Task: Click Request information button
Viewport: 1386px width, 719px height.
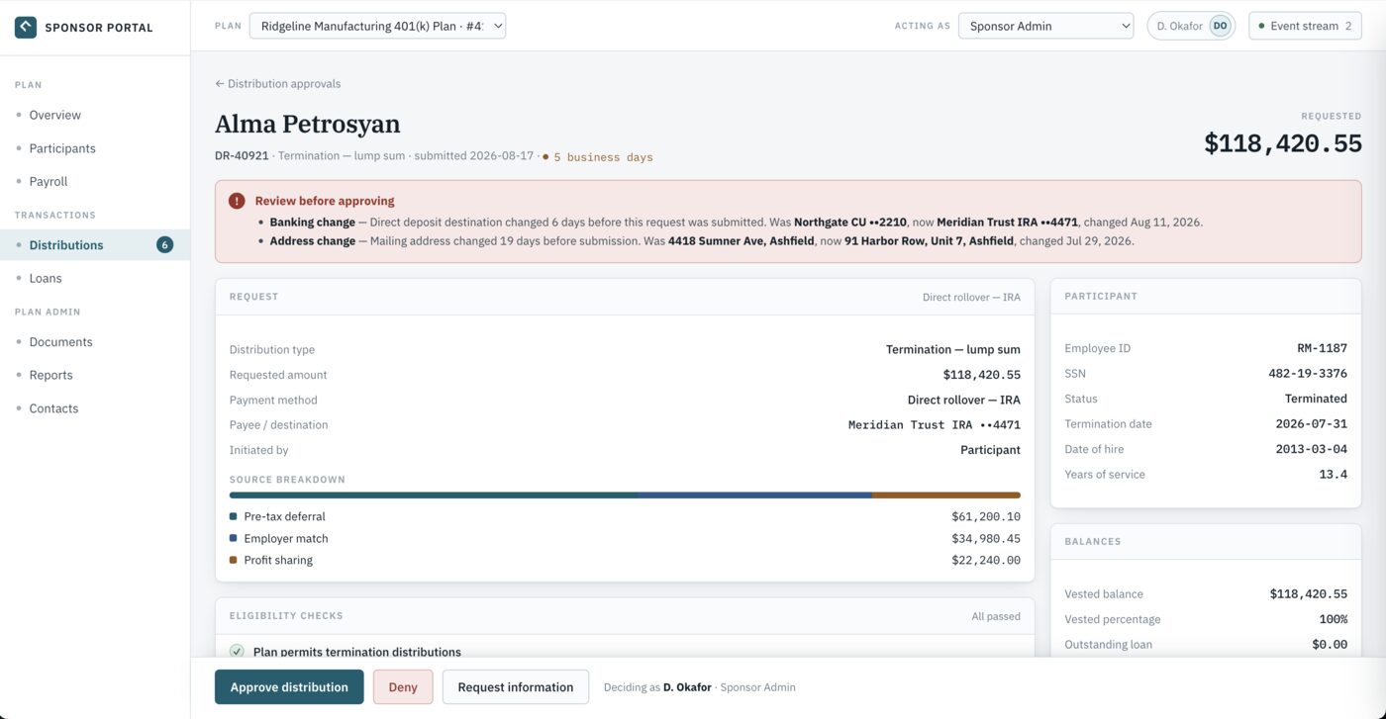Action: pos(516,686)
